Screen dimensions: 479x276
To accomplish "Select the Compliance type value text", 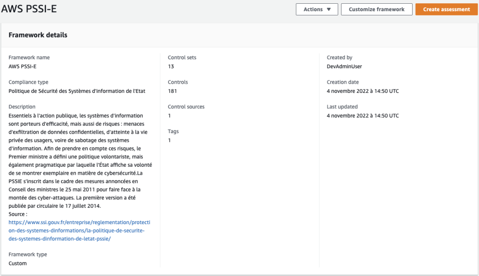I will 77,91.
